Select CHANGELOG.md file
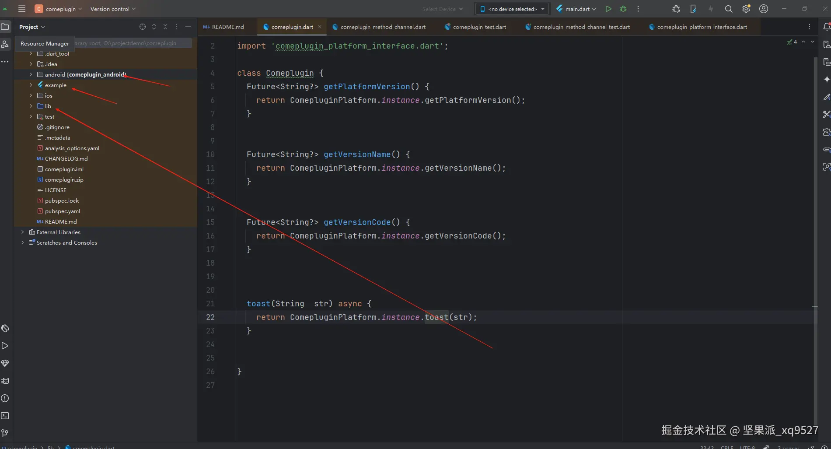 point(66,158)
